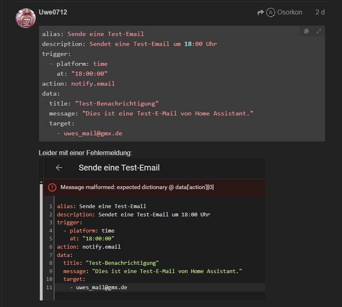342x307 pixels.
Task: Click the 'Sende eine Test-Email' editor heading
Action: pyautogui.click(x=119, y=168)
